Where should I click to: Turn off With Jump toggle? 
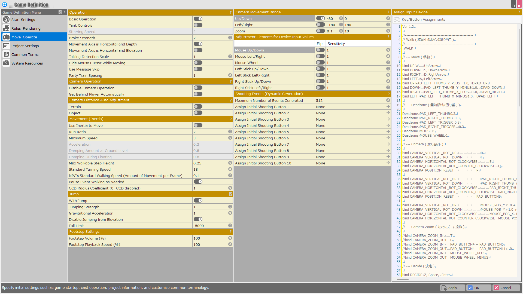198,201
